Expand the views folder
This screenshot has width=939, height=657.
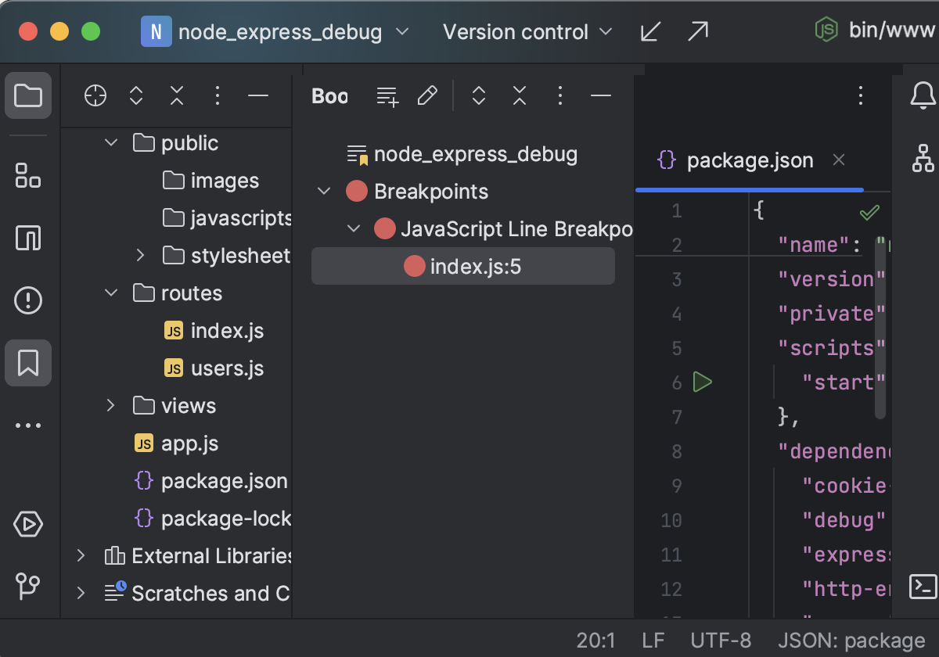pyautogui.click(x=110, y=405)
